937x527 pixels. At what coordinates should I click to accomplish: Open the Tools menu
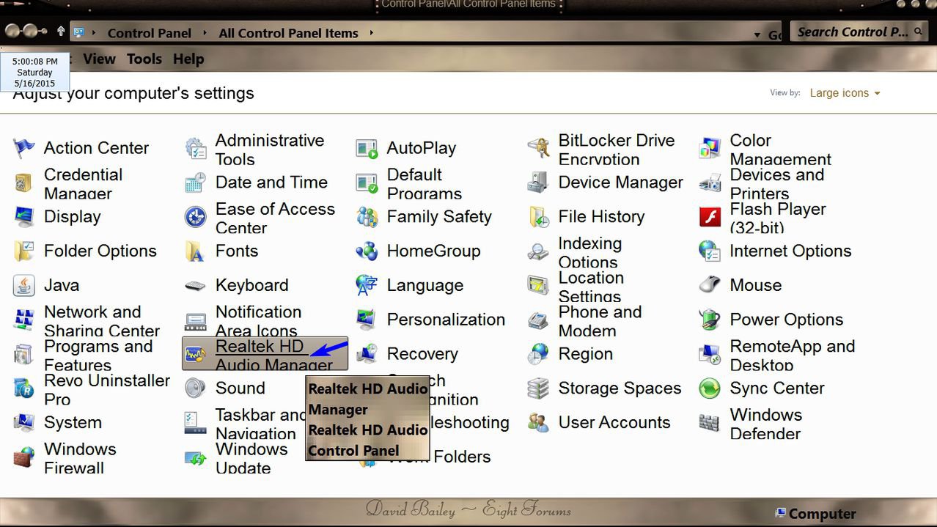pos(144,59)
